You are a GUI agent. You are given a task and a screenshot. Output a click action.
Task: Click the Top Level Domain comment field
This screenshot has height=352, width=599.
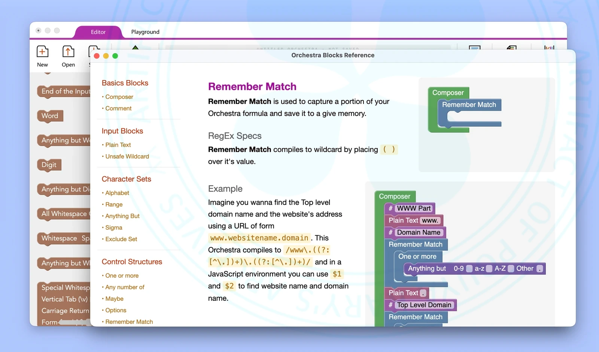point(425,305)
